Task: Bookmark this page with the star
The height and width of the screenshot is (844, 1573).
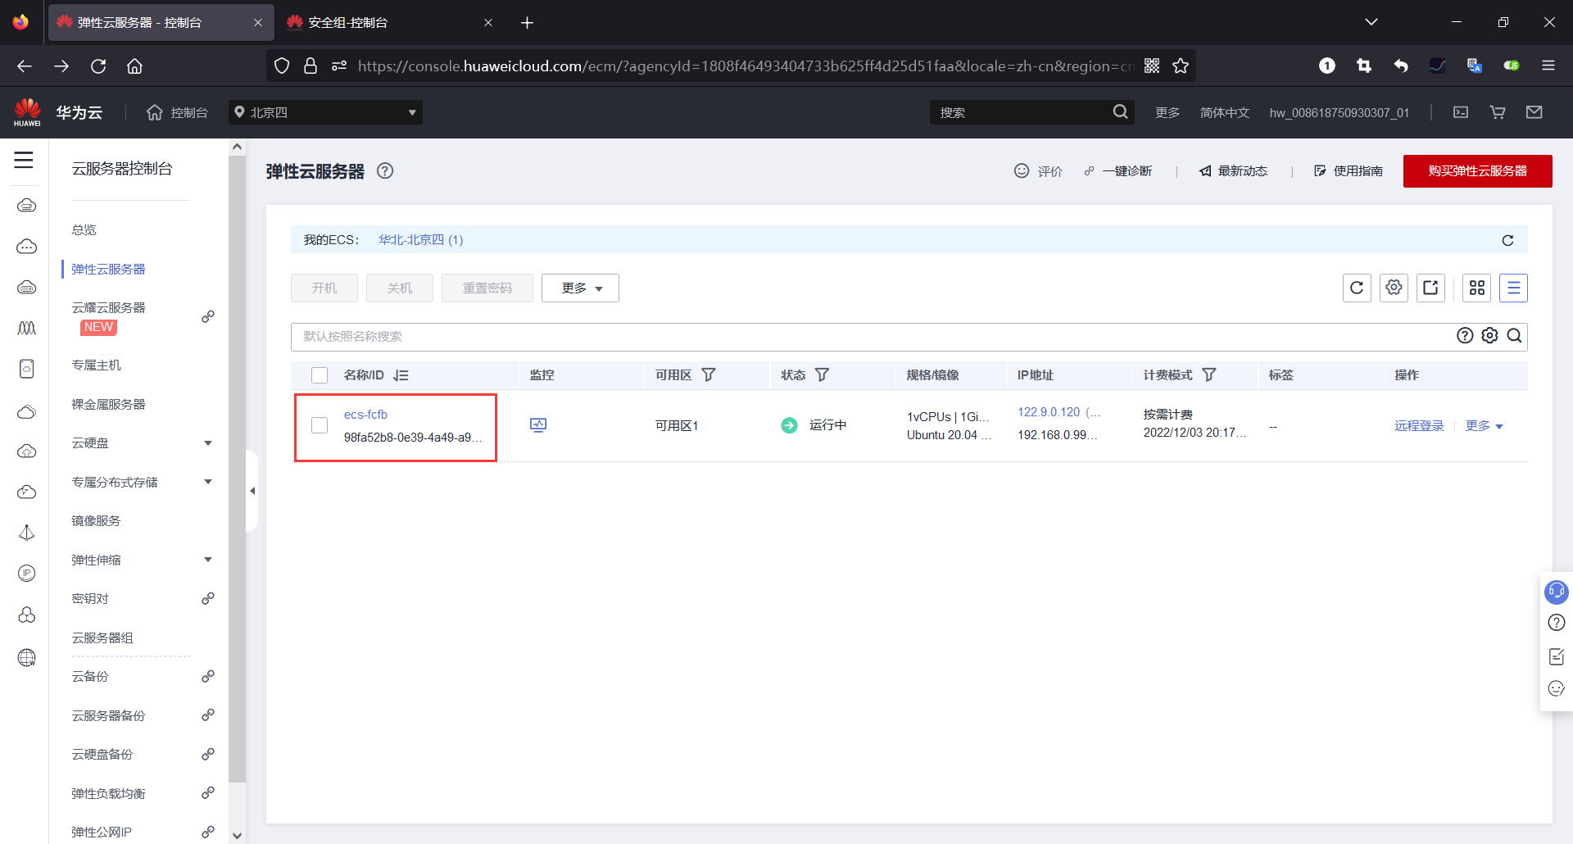Action: pyautogui.click(x=1180, y=66)
